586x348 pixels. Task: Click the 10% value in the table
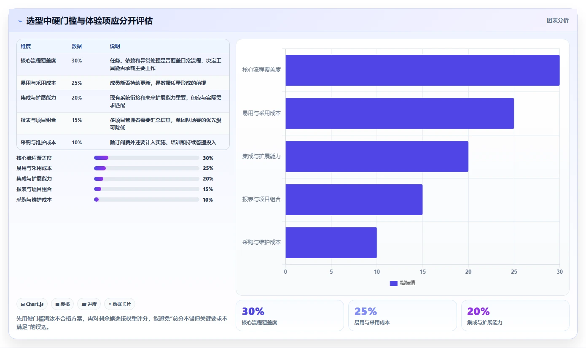click(77, 142)
